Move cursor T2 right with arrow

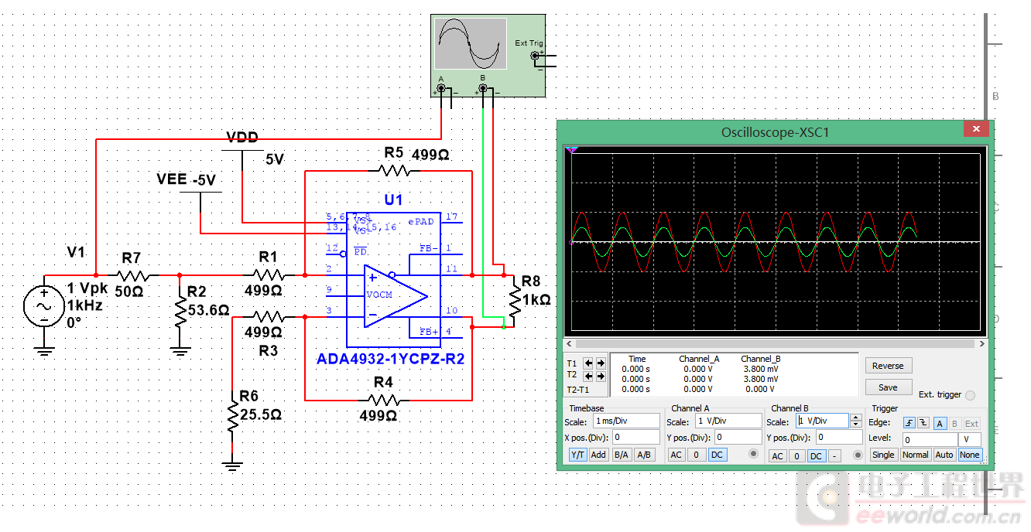(x=600, y=376)
